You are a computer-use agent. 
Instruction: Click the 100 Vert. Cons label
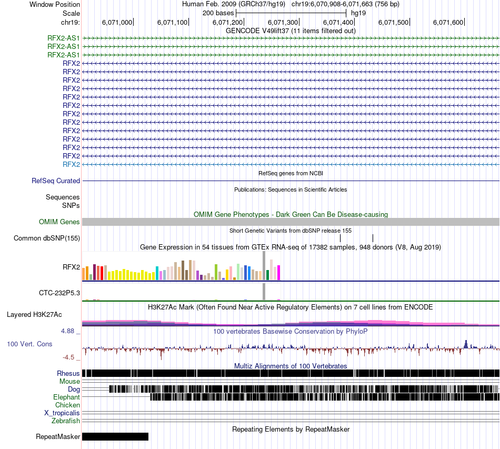(29, 344)
